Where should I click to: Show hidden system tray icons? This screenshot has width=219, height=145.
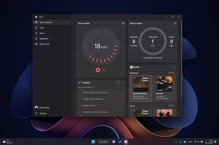point(176,142)
